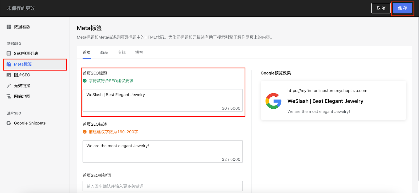419x193 pixels.
Task: Click the page's vertical scrollbar
Action: [x=418, y=99]
